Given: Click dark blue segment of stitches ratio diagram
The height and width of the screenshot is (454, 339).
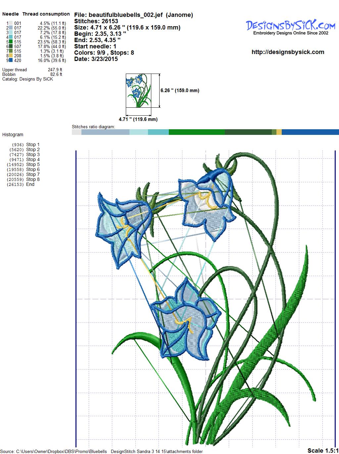Looking at the screenshot, I should click(x=310, y=132).
